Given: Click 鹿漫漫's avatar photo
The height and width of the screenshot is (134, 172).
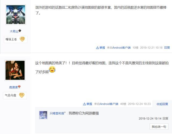Looking at the screenshot, I should (x=15, y=70).
